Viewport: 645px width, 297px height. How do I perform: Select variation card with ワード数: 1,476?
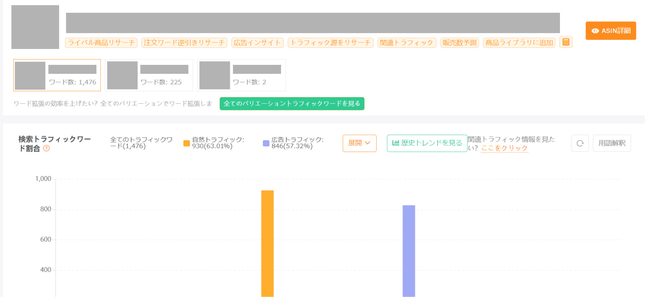coord(57,75)
